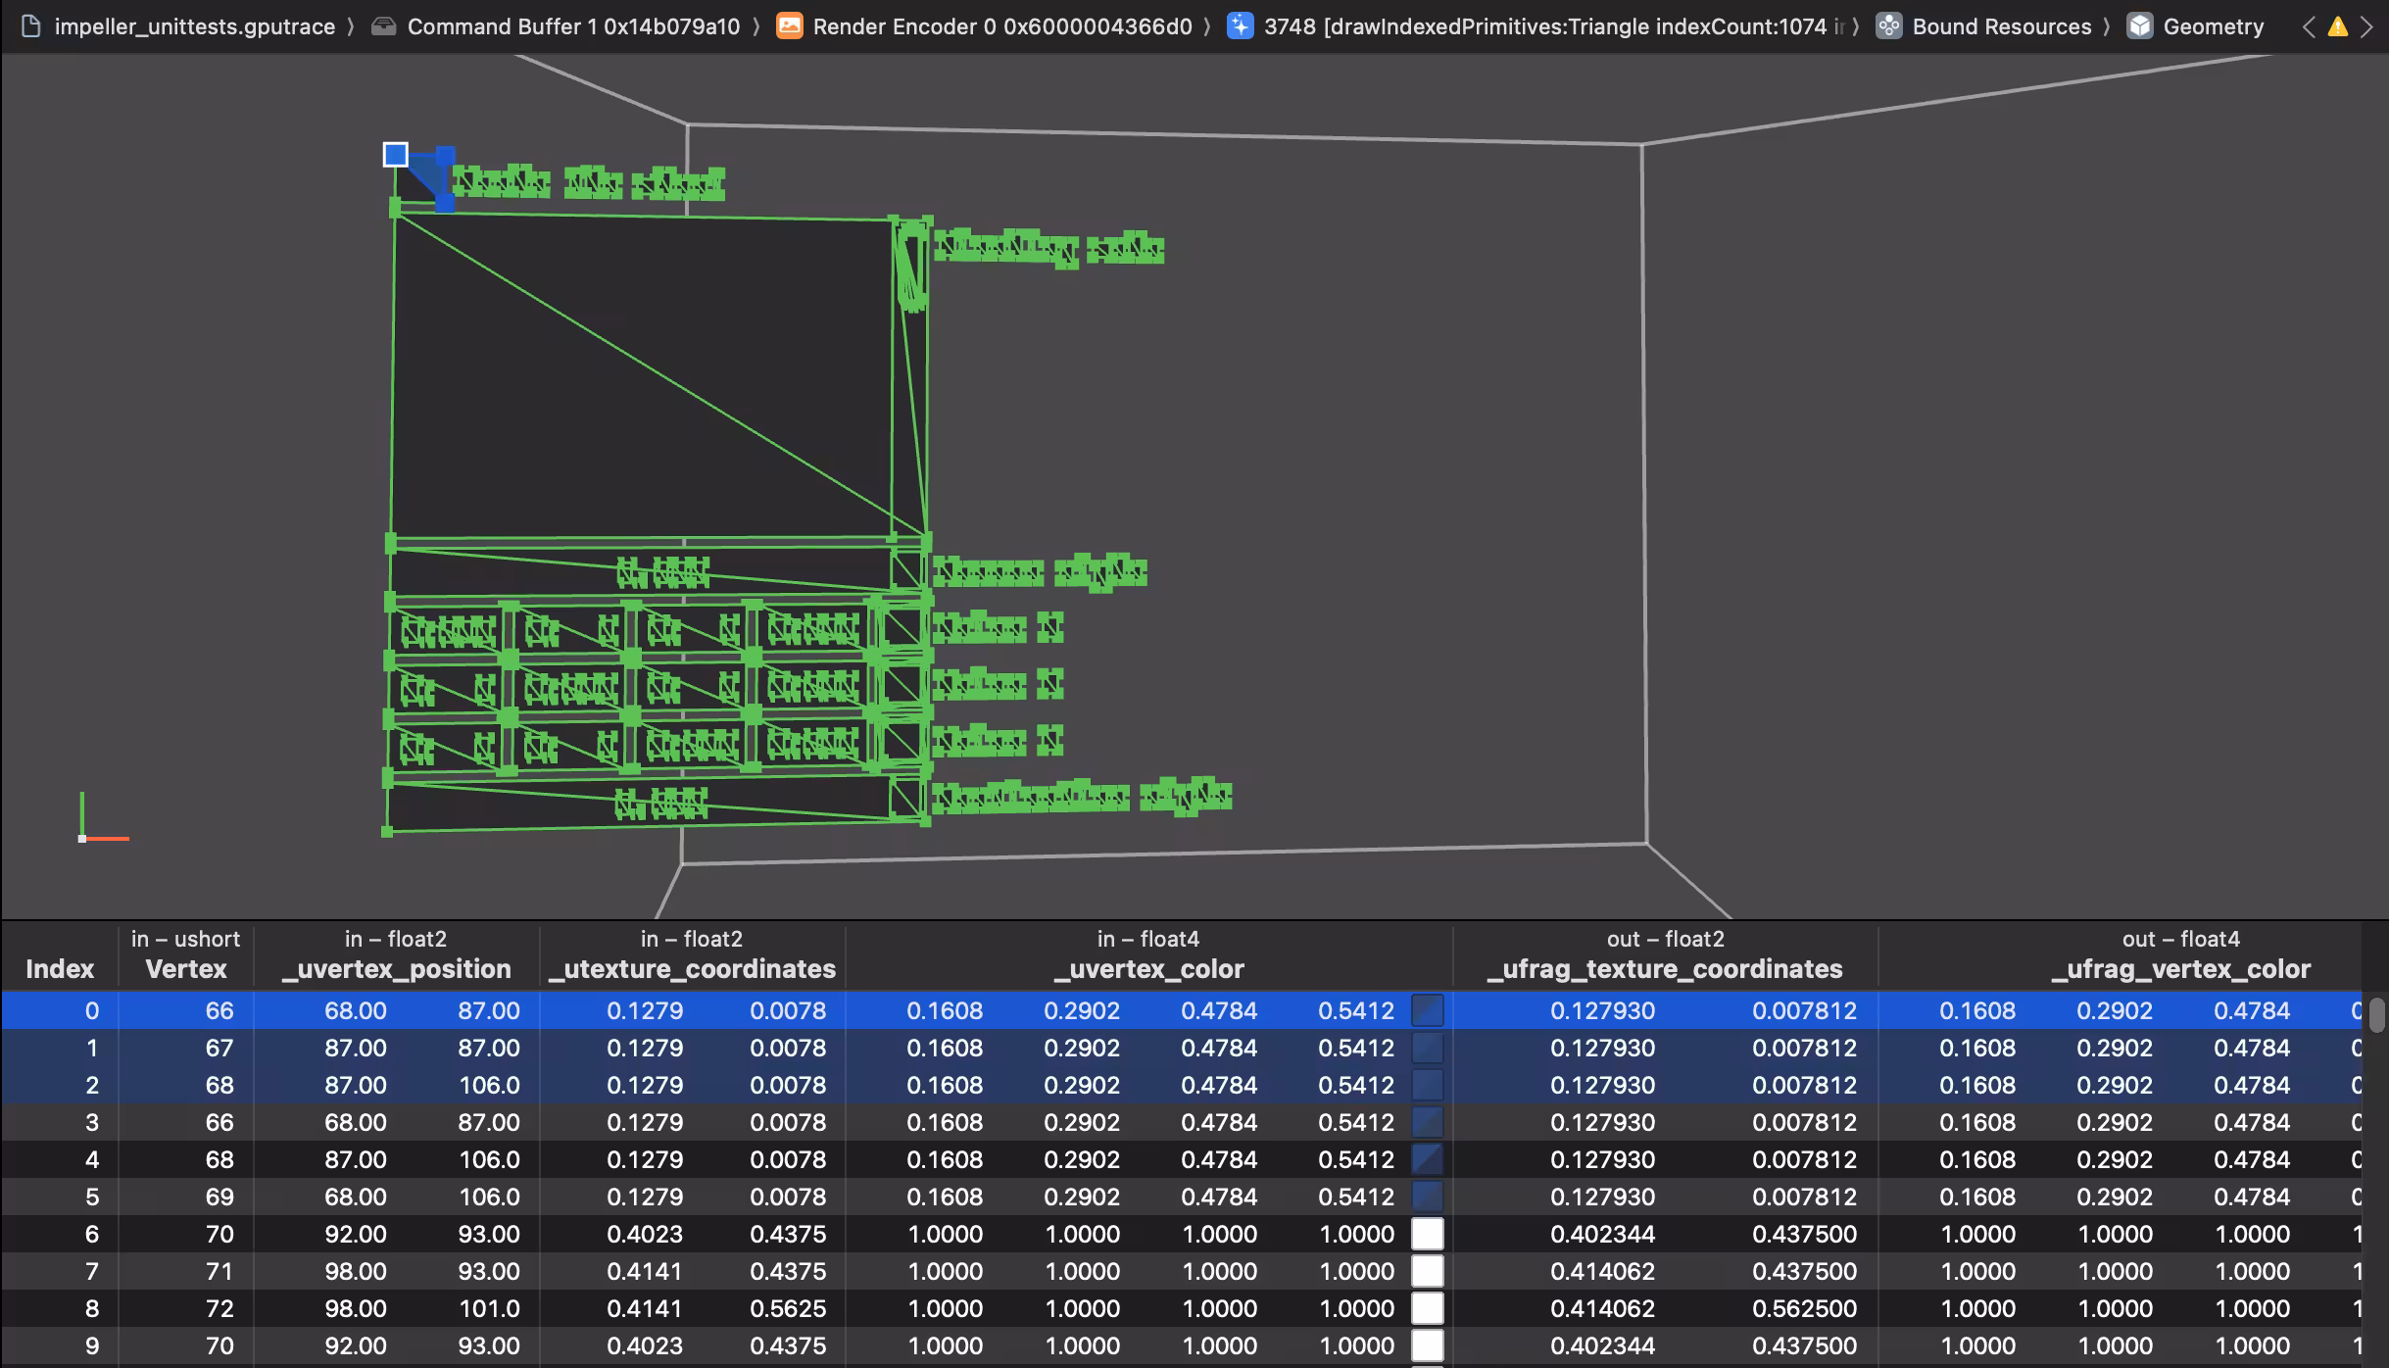Go back with the left chevron arrow
This screenshot has width=2389, height=1368.
[2309, 26]
